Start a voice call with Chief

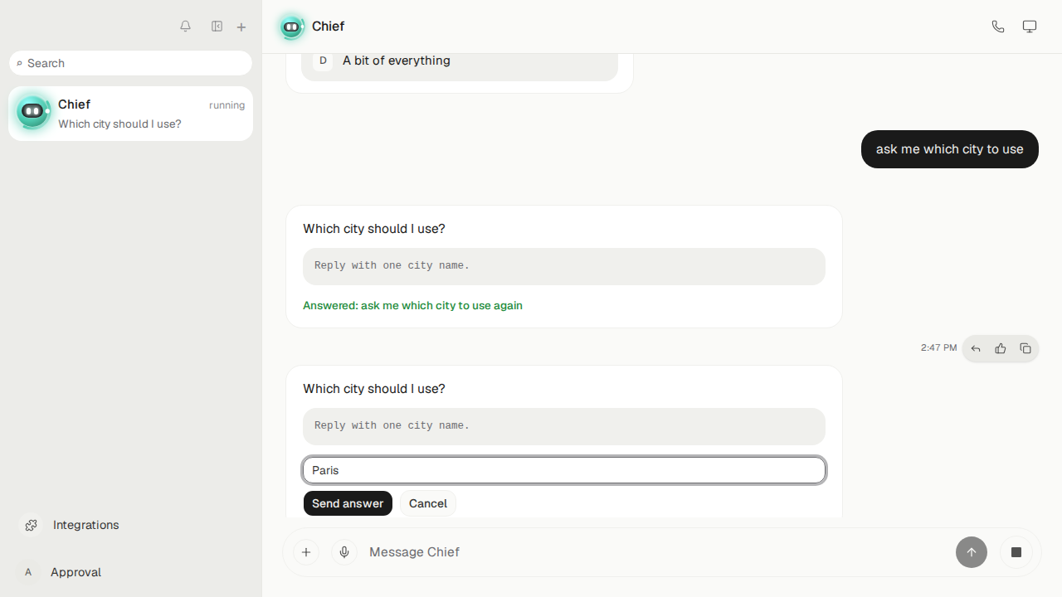[x=998, y=27]
